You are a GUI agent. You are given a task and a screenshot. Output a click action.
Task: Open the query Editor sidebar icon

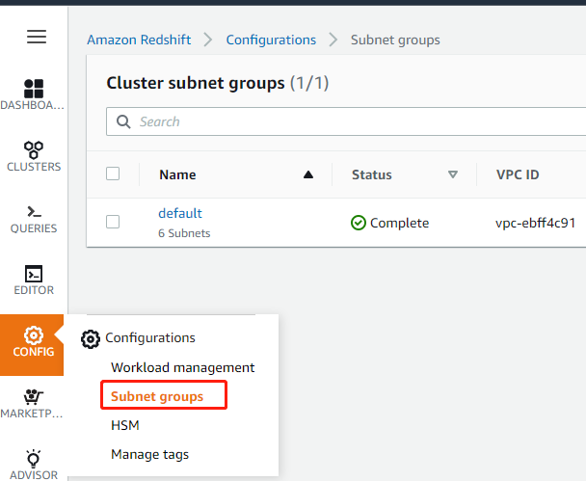pyautogui.click(x=34, y=281)
